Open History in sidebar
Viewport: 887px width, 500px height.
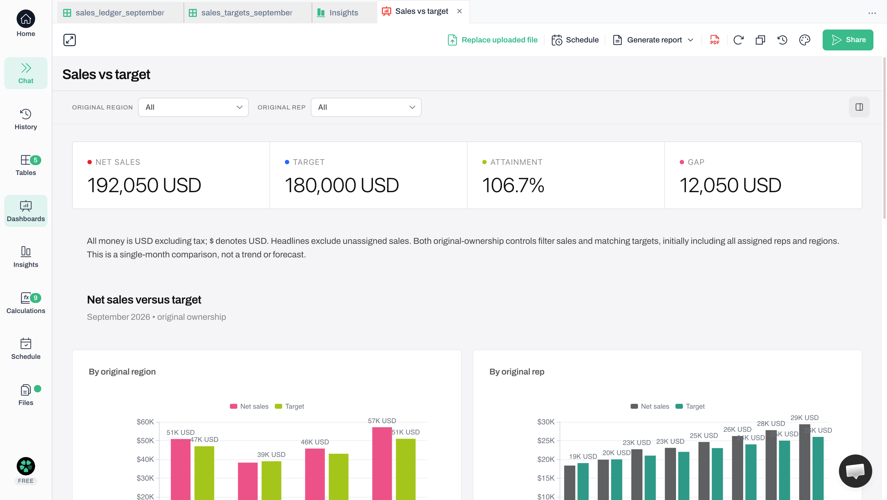26,119
